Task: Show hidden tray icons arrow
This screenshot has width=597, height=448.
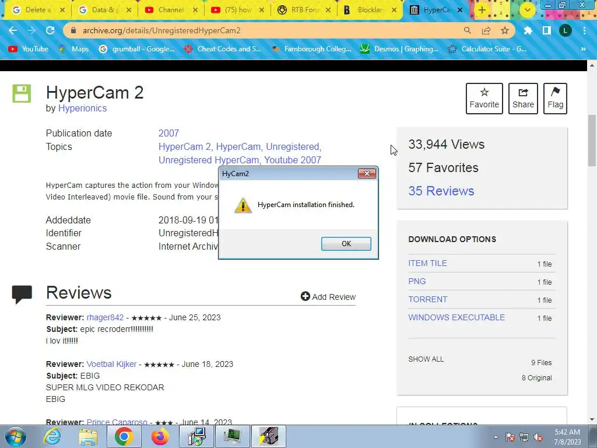Action: [x=496, y=437]
